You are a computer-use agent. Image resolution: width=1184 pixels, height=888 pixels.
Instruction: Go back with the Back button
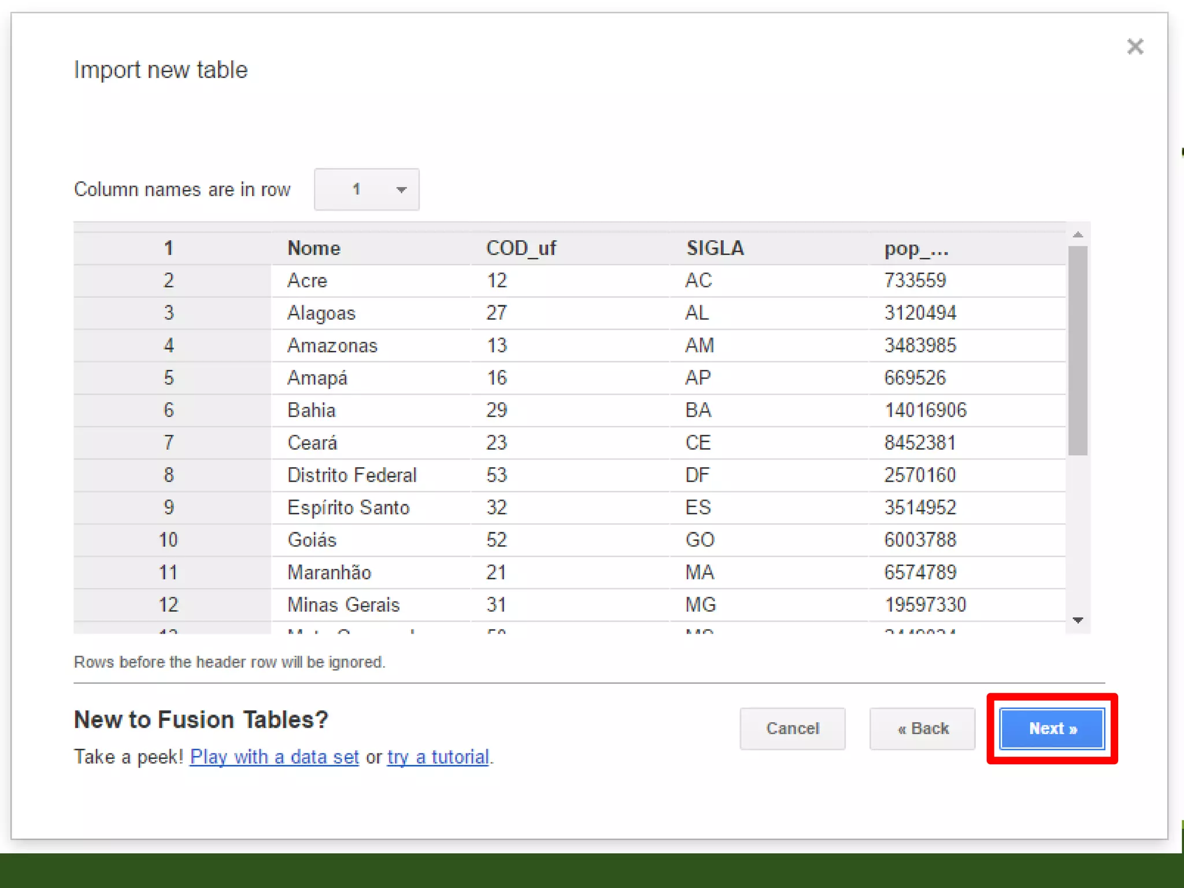pyautogui.click(x=922, y=728)
